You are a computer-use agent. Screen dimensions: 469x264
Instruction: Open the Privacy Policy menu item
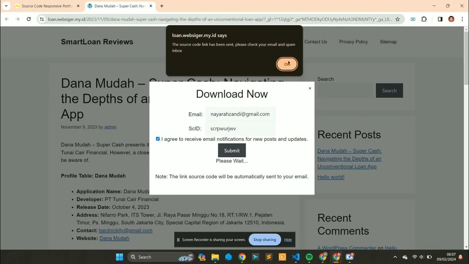tap(353, 42)
